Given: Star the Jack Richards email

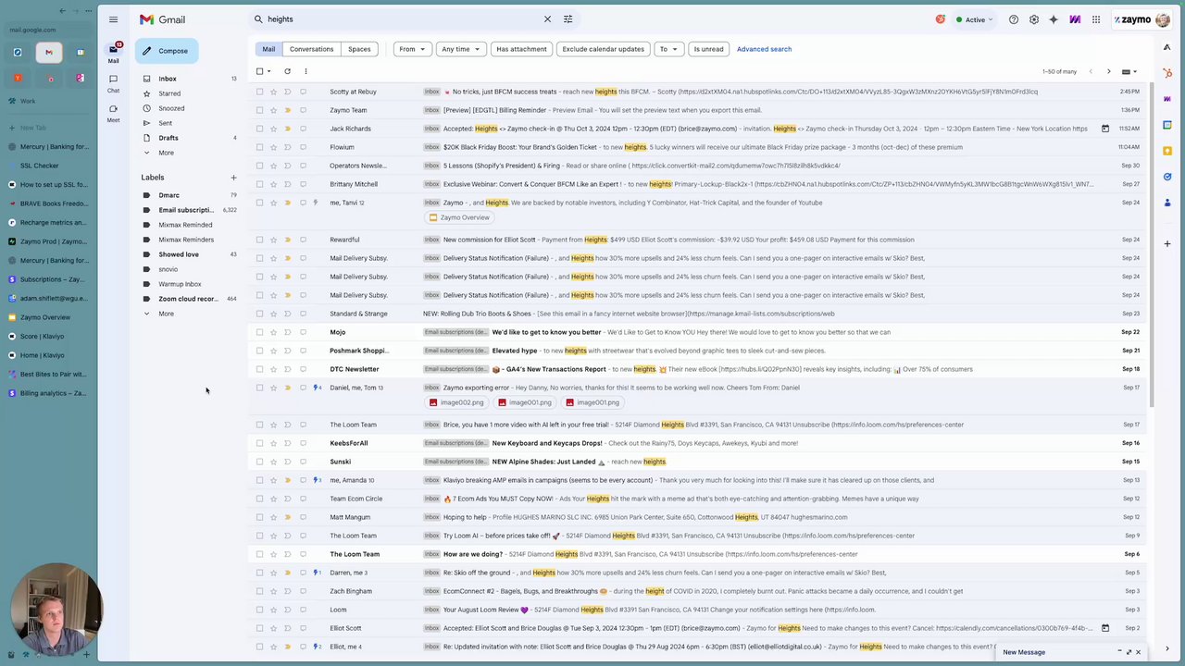Looking at the screenshot, I should click(x=273, y=129).
